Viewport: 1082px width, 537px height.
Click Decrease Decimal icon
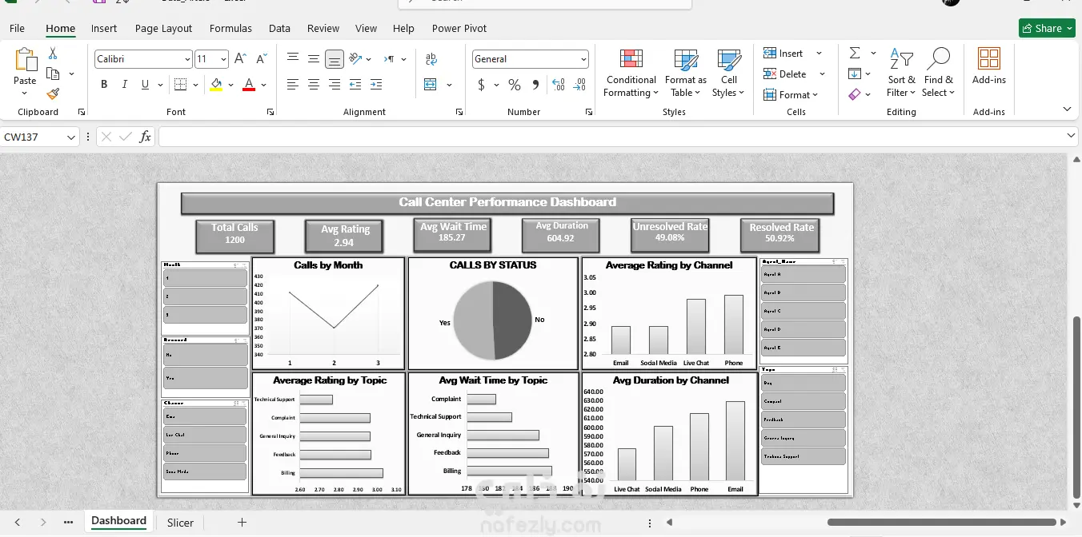(x=579, y=85)
